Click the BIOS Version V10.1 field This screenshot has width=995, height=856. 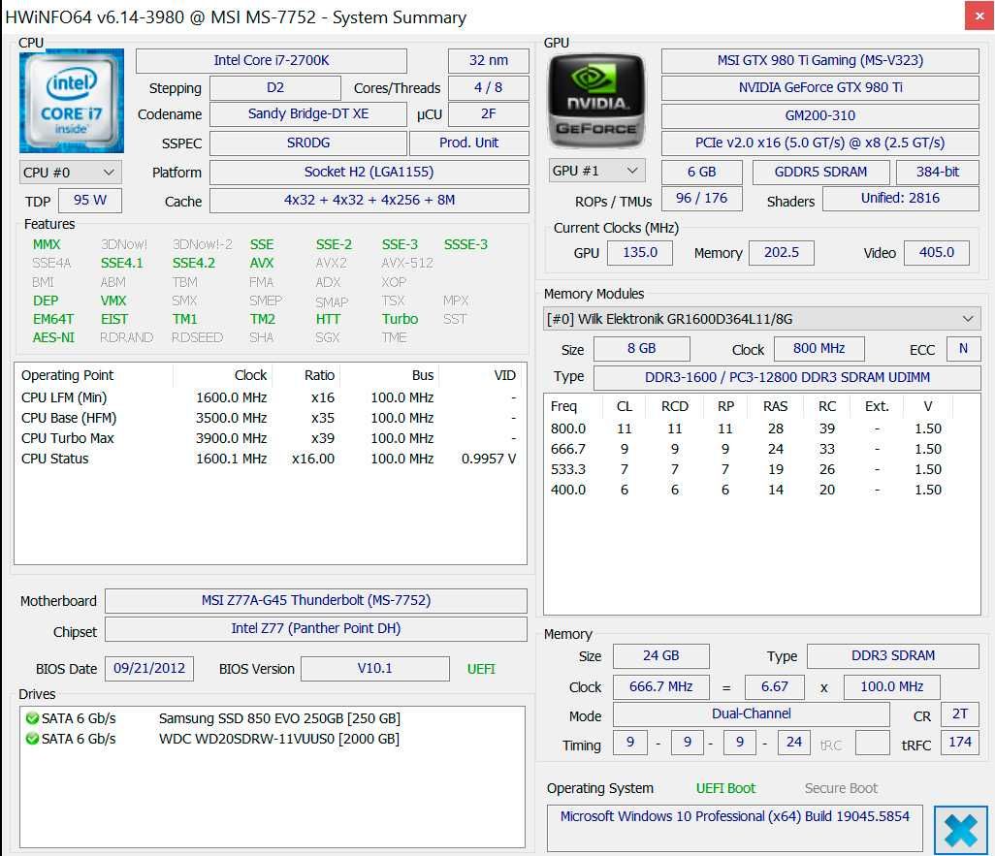pos(375,668)
